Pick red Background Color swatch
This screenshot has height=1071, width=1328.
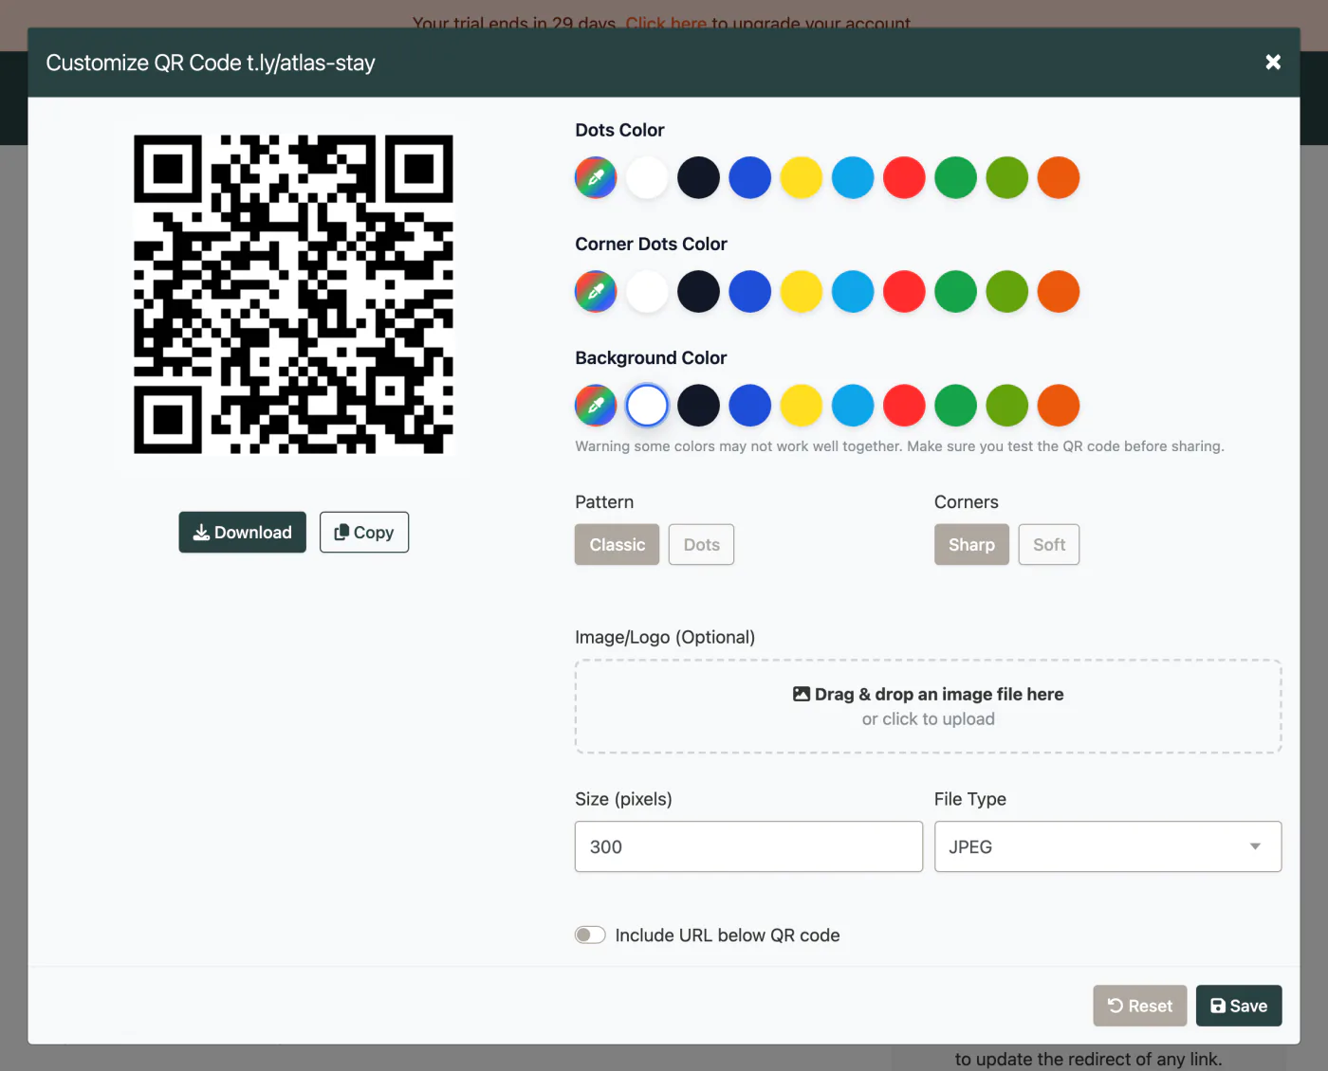pos(904,406)
